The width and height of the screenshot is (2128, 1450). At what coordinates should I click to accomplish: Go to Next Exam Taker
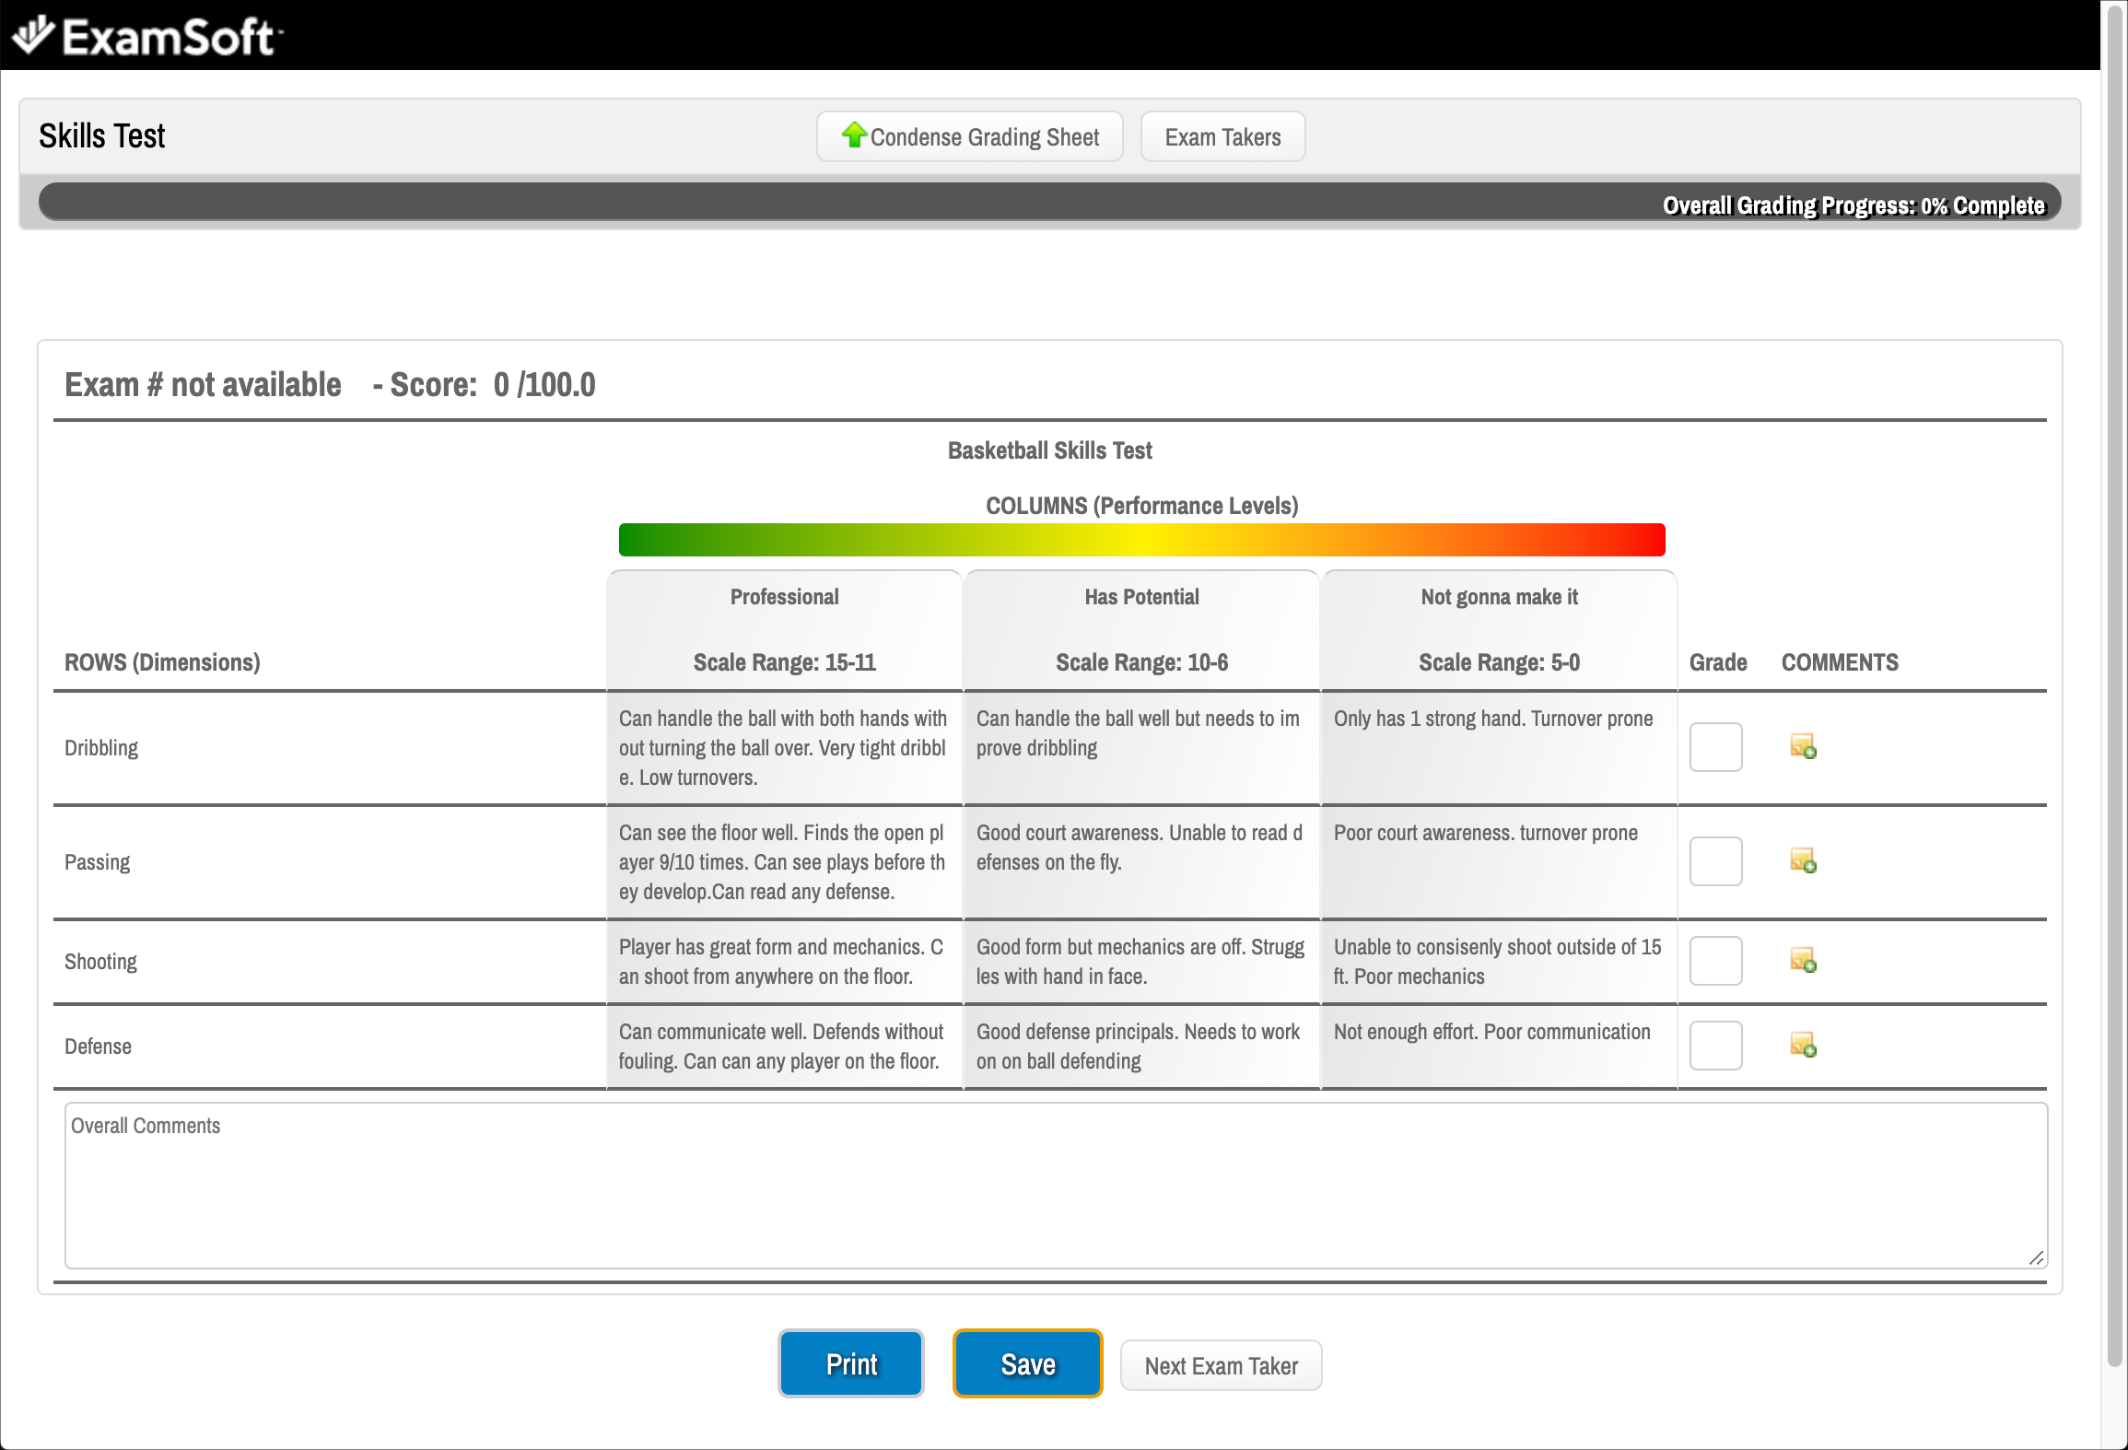pos(1221,1365)
